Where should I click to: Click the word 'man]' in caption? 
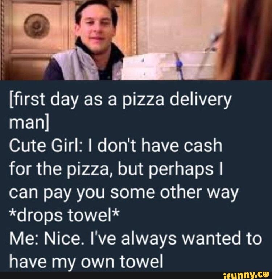(x=29, y=122)
